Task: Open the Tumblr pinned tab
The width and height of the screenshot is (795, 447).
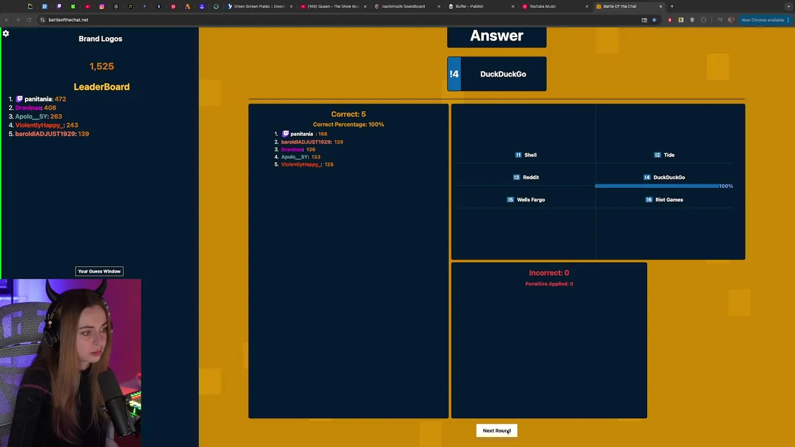Action: (159, 6)
